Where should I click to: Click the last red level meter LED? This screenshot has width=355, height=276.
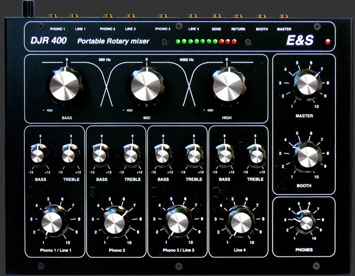(234, 42)
